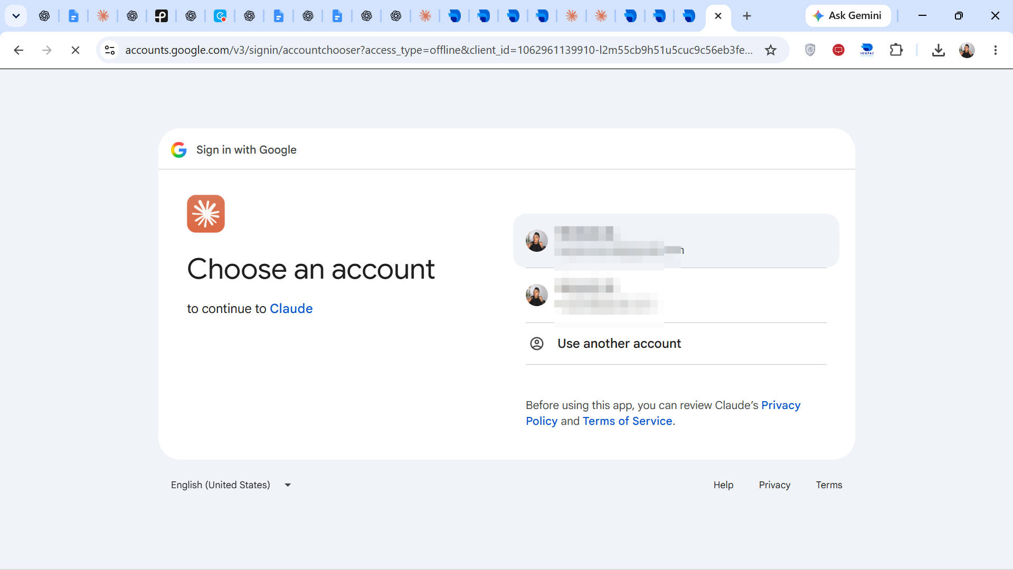Open the English (United States) language dropdown
The width and height of the screenshot is (1013, 570).
point(231,484)
